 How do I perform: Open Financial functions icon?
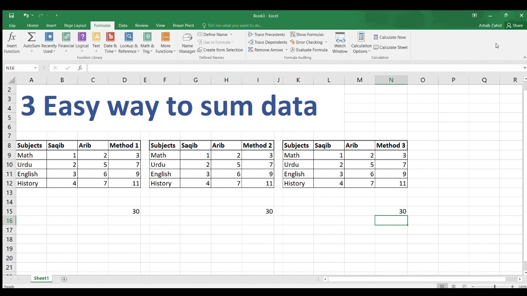pos(66,37)
